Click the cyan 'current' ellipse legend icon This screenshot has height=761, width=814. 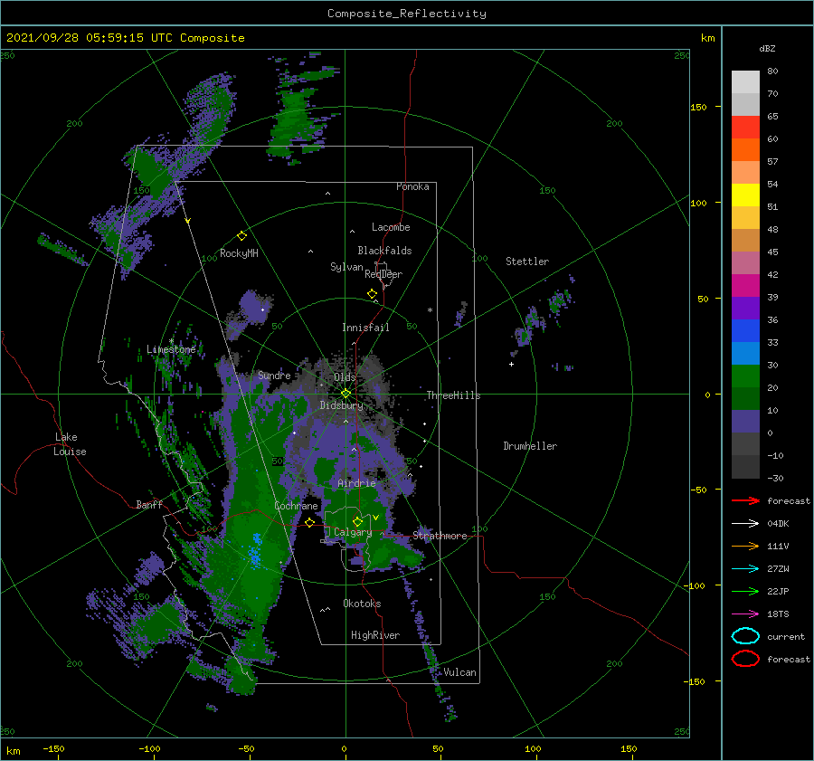pyautogui.click(x=745, y=636)
